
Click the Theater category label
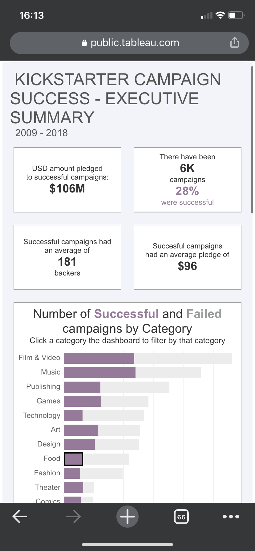coord(48,487)
